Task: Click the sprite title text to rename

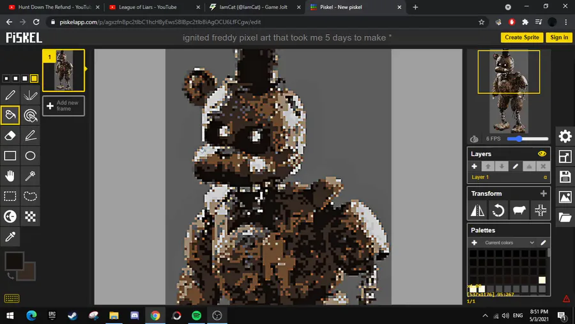Action: (x=287, y=38)
